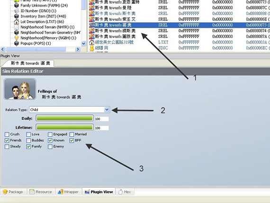Uncheck the Family checkbox
This screenshot has width=270, height=203.
click(28, 147)
